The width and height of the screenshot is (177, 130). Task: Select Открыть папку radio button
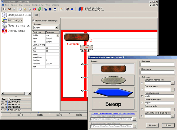click(x=142, y=90)
